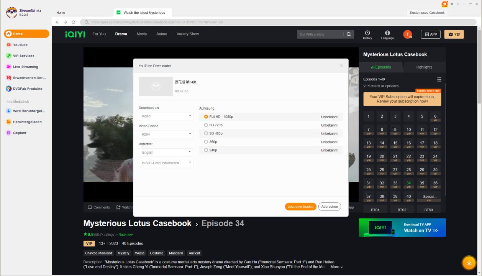Select 360p resolution
482x276 pixels.
coord(271,142)
